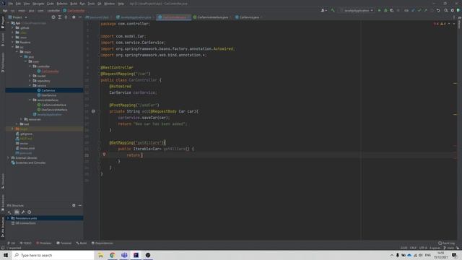Click wrench icon in JPA Structure toolbar
Viewport: 462px width, 260px height.
click(x=23, y=212)
